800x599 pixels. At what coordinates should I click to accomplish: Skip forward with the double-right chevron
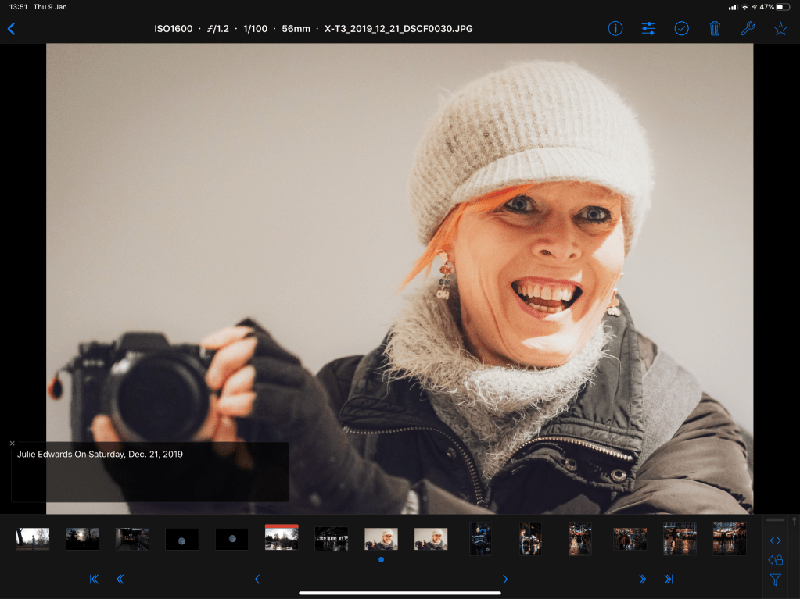click(642, 579)
